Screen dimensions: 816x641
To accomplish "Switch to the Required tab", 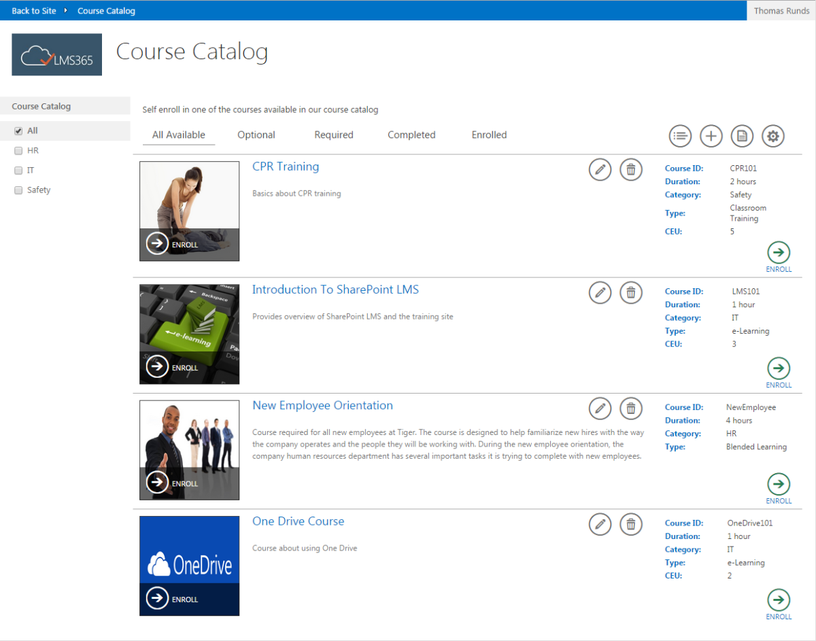I will (334, 135).
